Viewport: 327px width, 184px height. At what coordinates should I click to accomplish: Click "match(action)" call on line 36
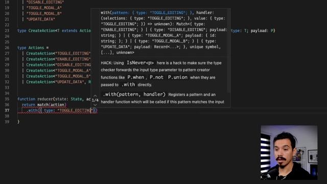(x=52, y=105)
